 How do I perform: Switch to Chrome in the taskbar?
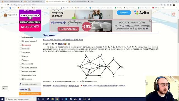click(x=57, y=99)
